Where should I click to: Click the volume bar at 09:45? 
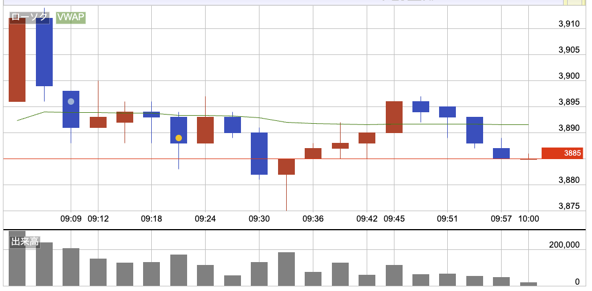[x=394, y=275]
